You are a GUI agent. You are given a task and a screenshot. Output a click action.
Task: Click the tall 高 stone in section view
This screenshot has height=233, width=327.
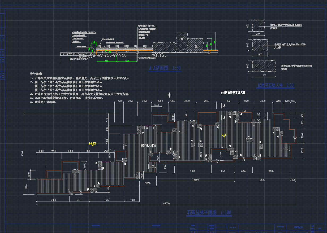182,42
